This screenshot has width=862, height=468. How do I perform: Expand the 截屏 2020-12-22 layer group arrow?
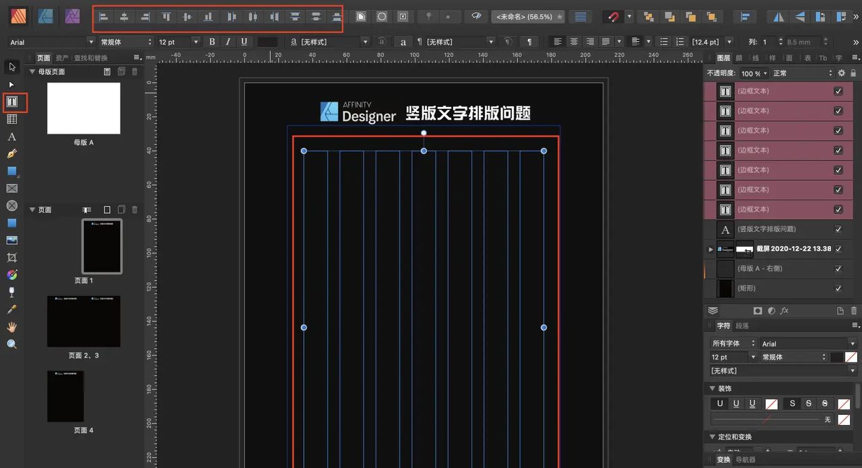[x=710, y=249]
